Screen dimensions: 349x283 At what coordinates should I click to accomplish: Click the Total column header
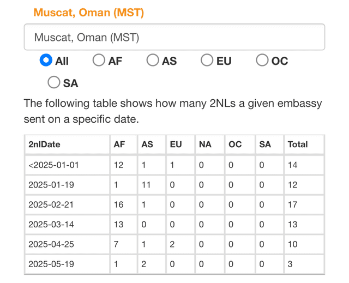(x=304, y=144)
